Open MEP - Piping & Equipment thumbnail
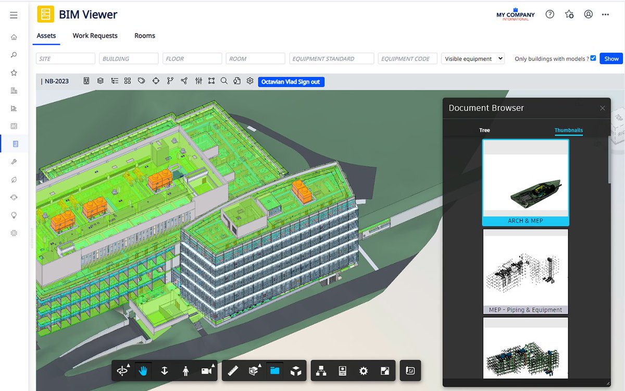The width and height of the screenshot is (625, 391). [x=526, y=272]
